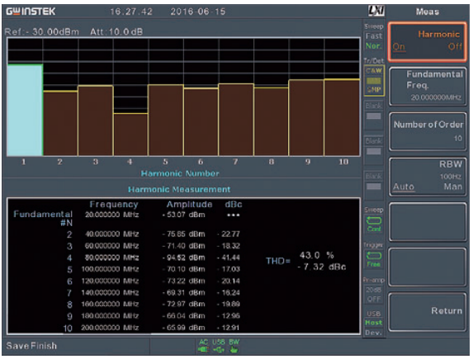The height and width of the screenshot is (359, 473).
Task: Click the Frequency column header
Action: (x=114, y=204)
